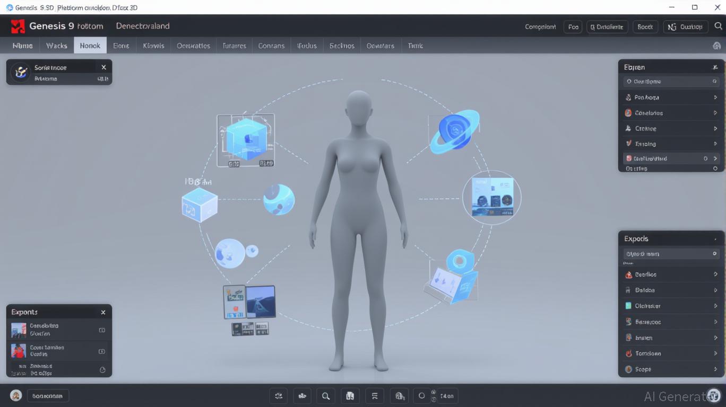Click the red Genesis 9 logo icon

click(18, 26)
